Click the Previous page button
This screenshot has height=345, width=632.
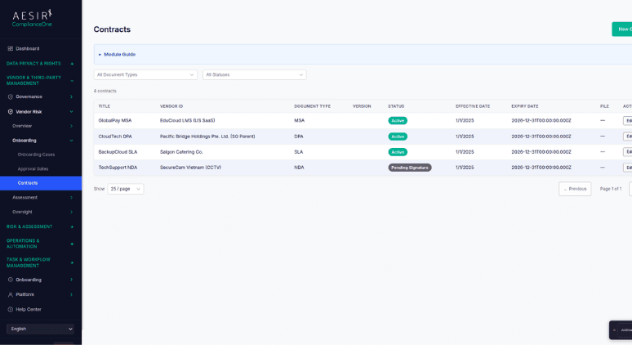[x=575, y=189]
